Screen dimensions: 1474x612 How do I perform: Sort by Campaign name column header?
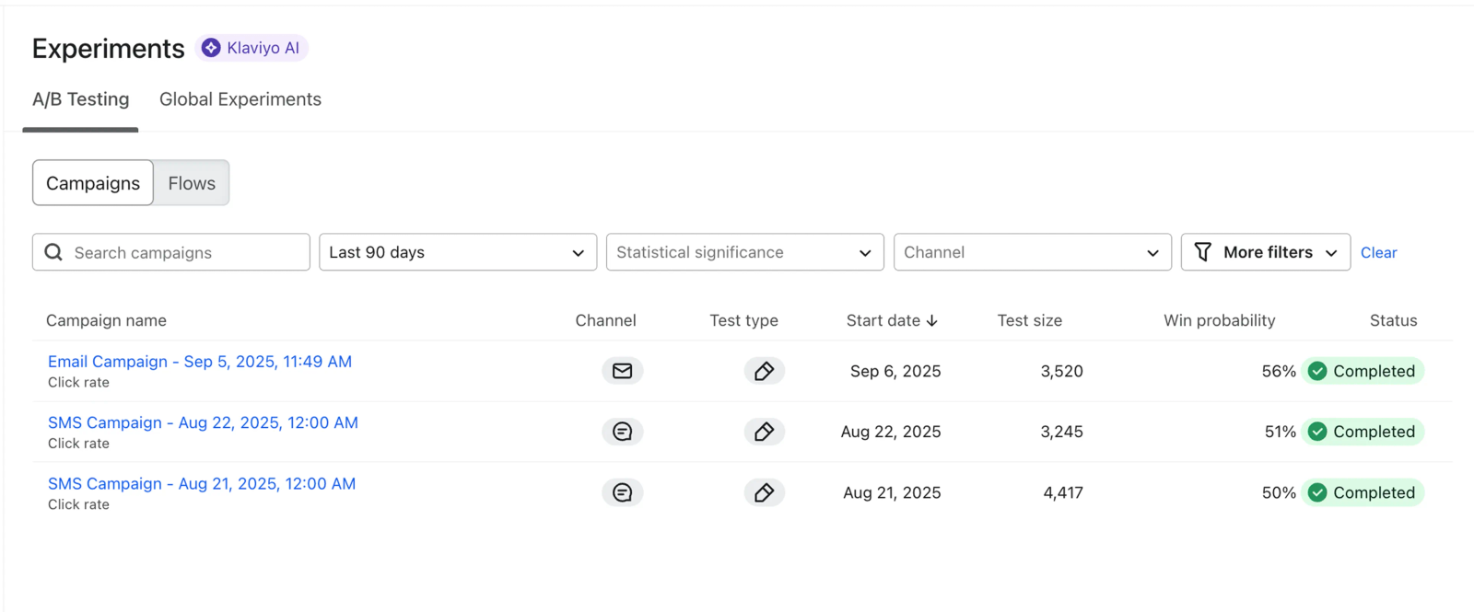(106, 320)
